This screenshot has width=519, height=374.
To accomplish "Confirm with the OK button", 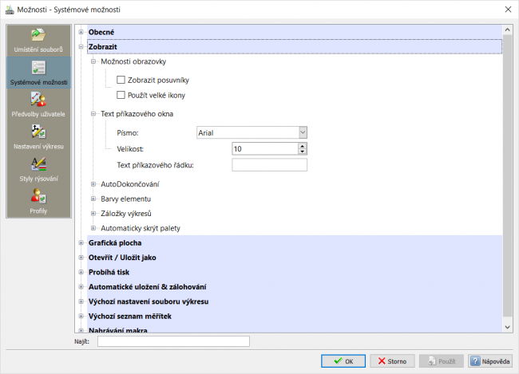I will click(343, 361).
